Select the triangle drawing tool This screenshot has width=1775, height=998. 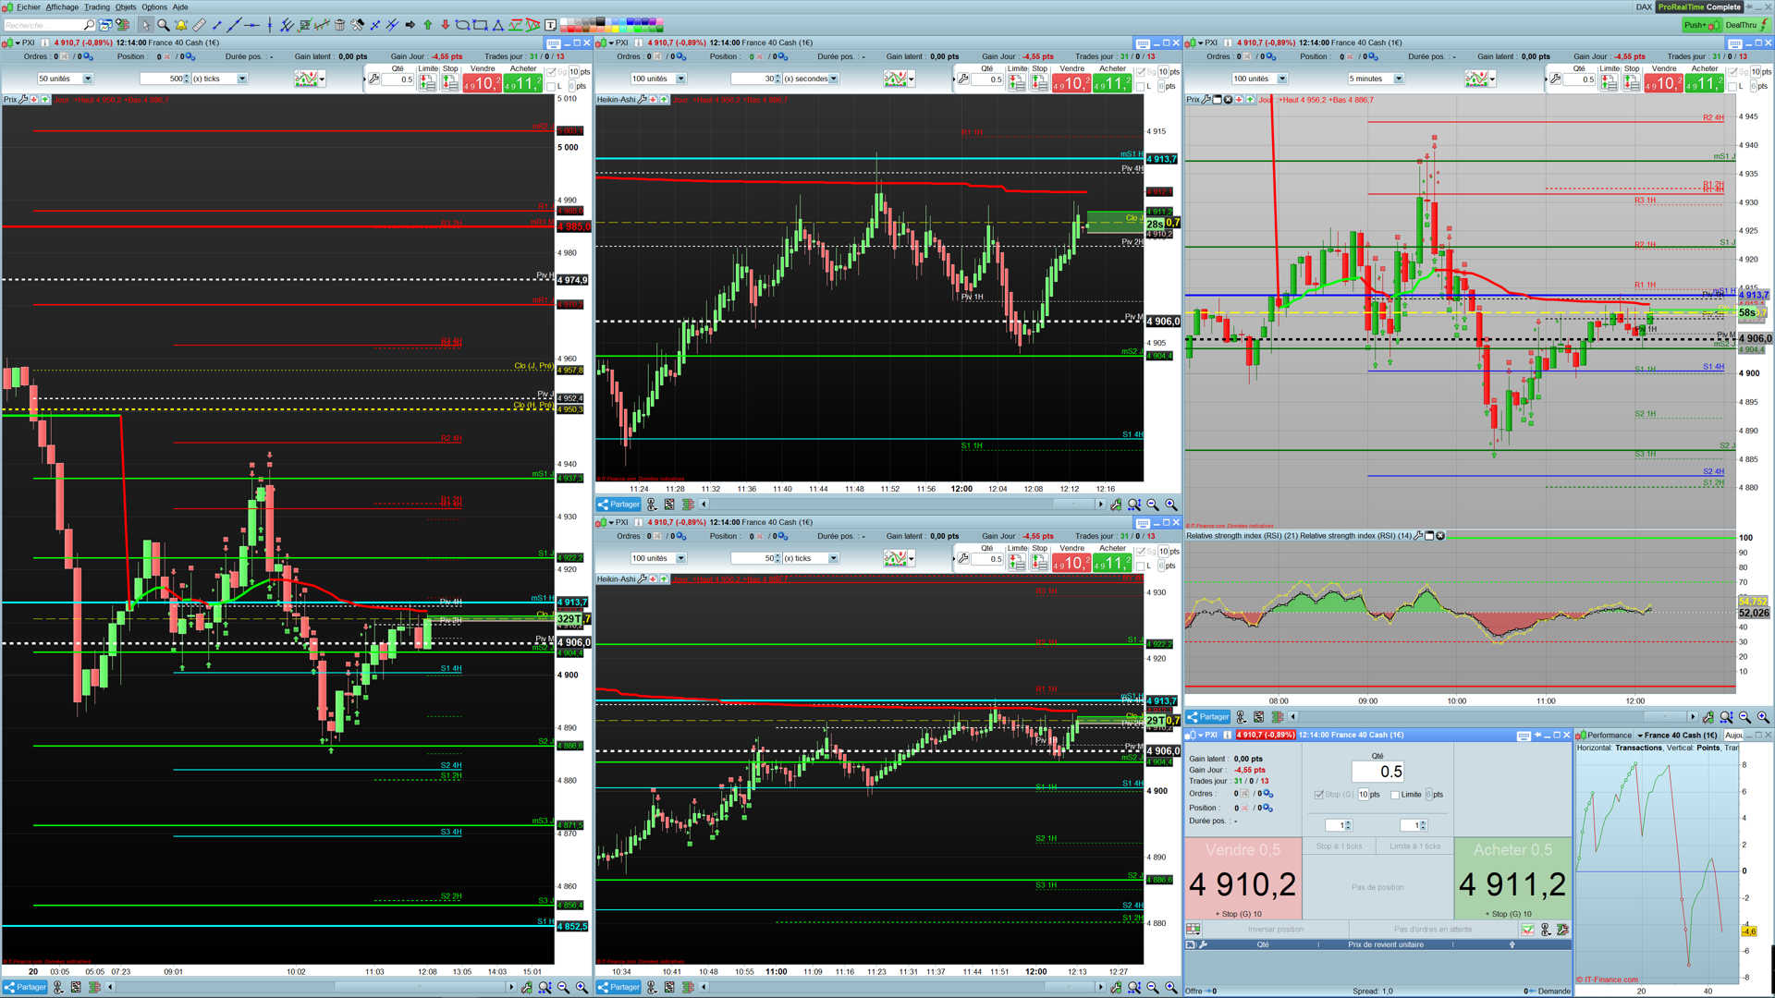498,25
